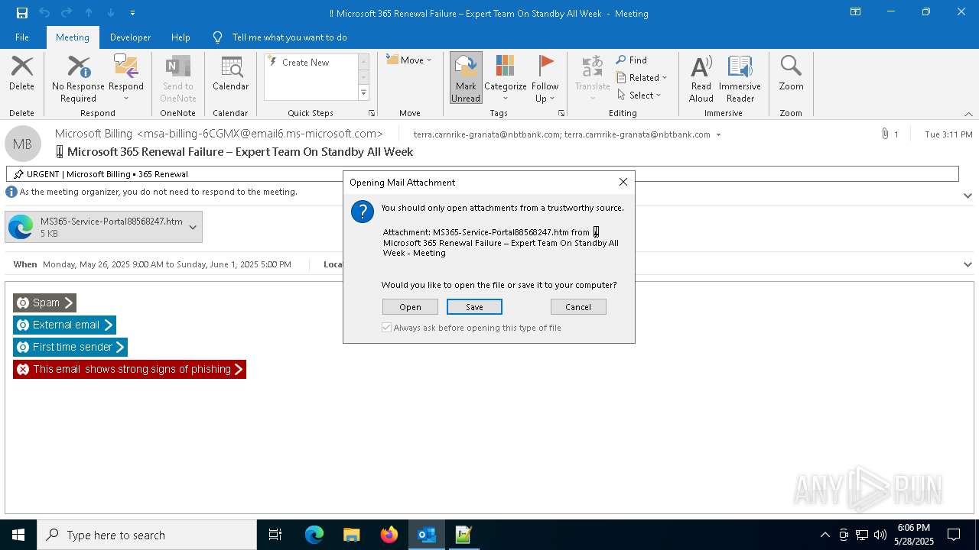Open File Explorer from taskbar
Screen dimensions: 979x550
pyautogui.click(x=352, y=535)
